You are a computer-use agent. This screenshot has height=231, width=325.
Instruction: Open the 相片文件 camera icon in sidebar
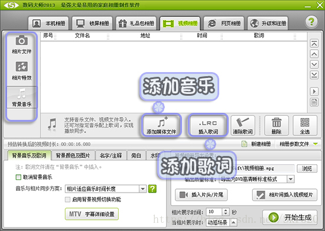pos(21,45)
